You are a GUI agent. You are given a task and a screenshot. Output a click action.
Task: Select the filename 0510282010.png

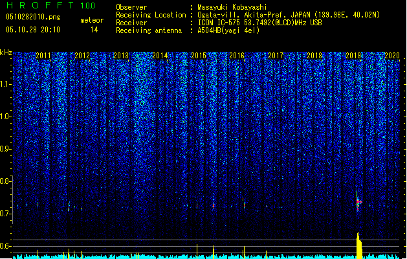click(33, 17)
